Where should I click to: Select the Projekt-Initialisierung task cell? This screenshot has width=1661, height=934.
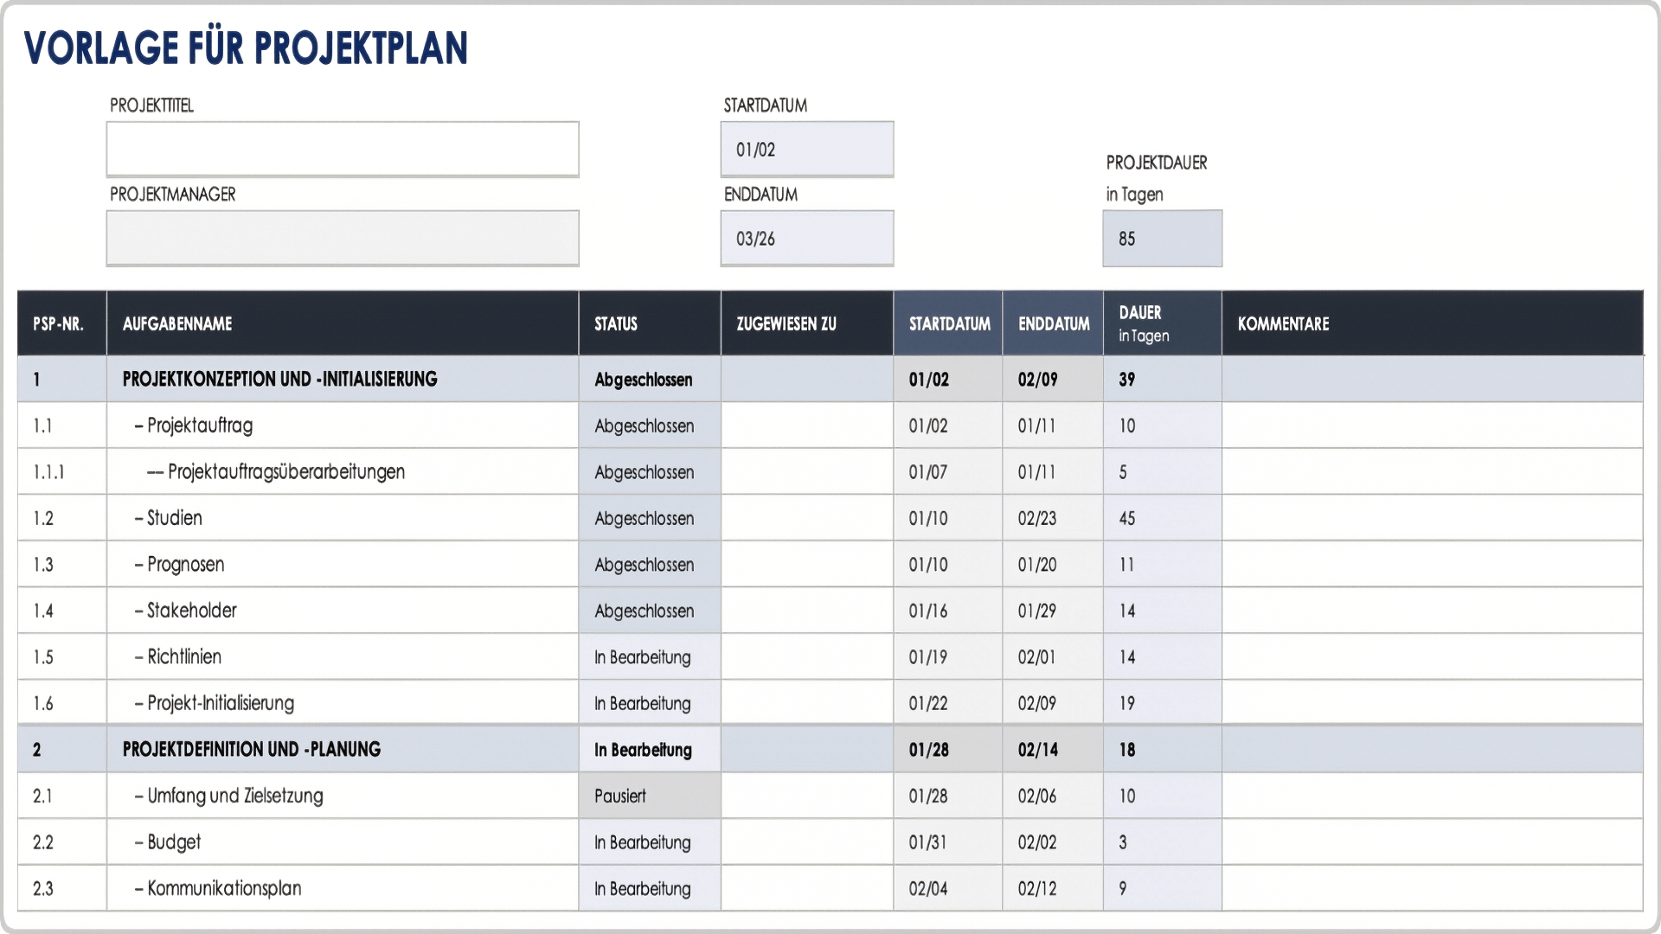coord(343,703)
